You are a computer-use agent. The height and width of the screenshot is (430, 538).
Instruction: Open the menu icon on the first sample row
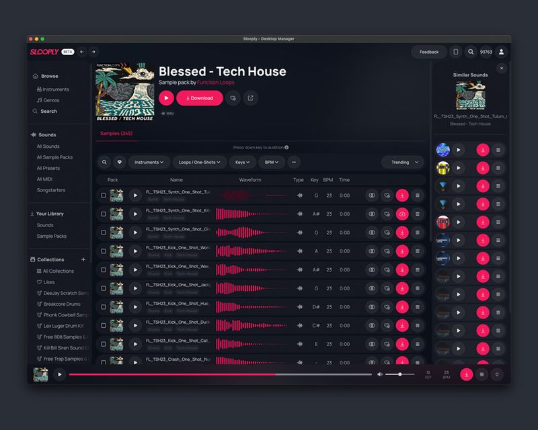[x=418, y=194]
